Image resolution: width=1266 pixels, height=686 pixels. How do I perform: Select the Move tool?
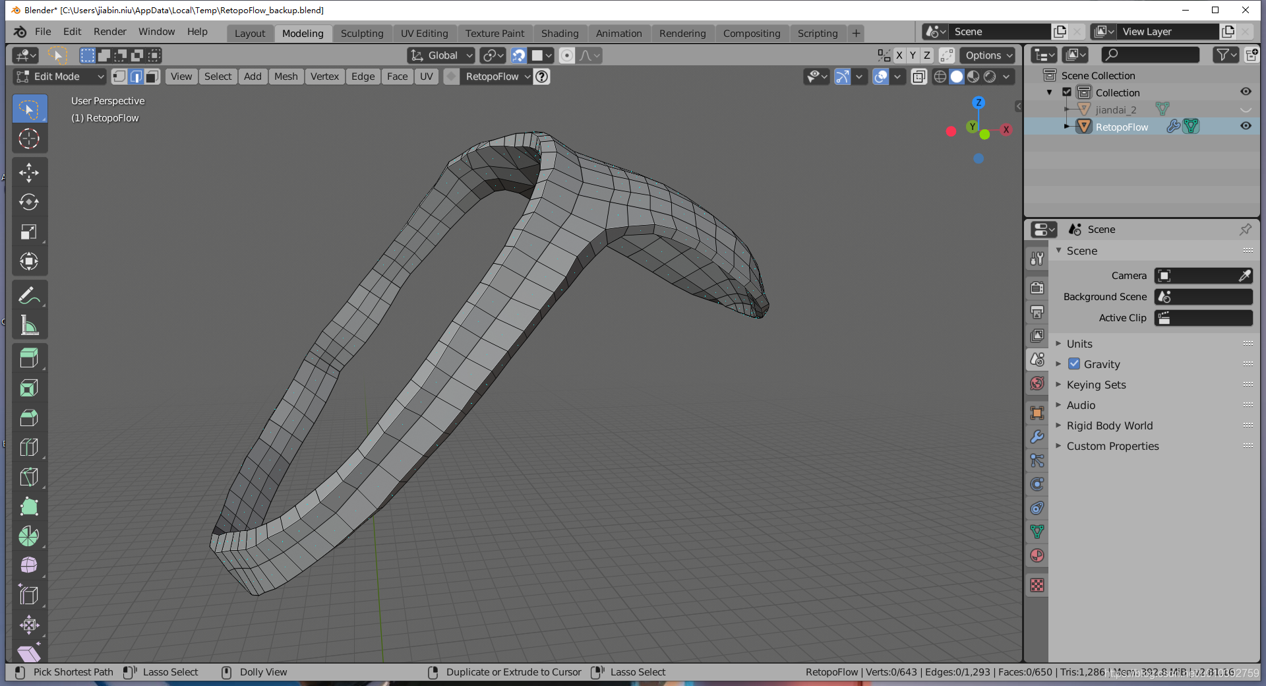point(29,172)
